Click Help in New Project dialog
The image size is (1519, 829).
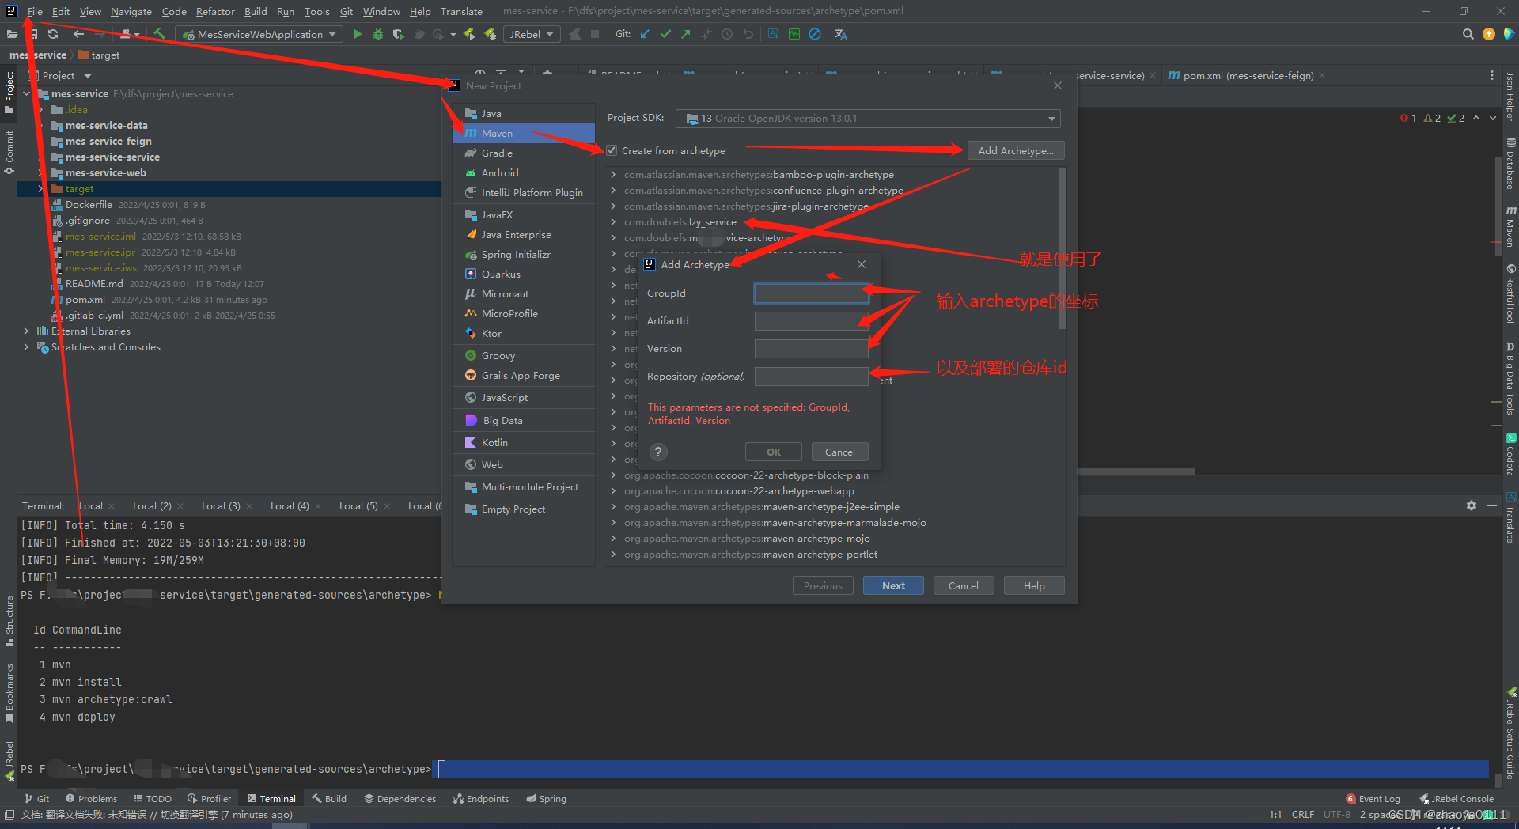[x=1033, y=585]
